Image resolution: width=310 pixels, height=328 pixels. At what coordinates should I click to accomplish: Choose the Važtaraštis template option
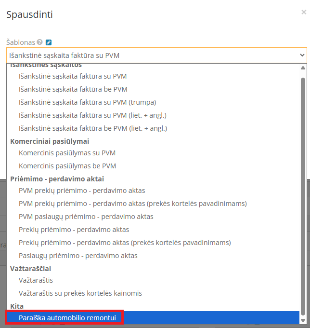pyautogui.click(x=36, y=280)
